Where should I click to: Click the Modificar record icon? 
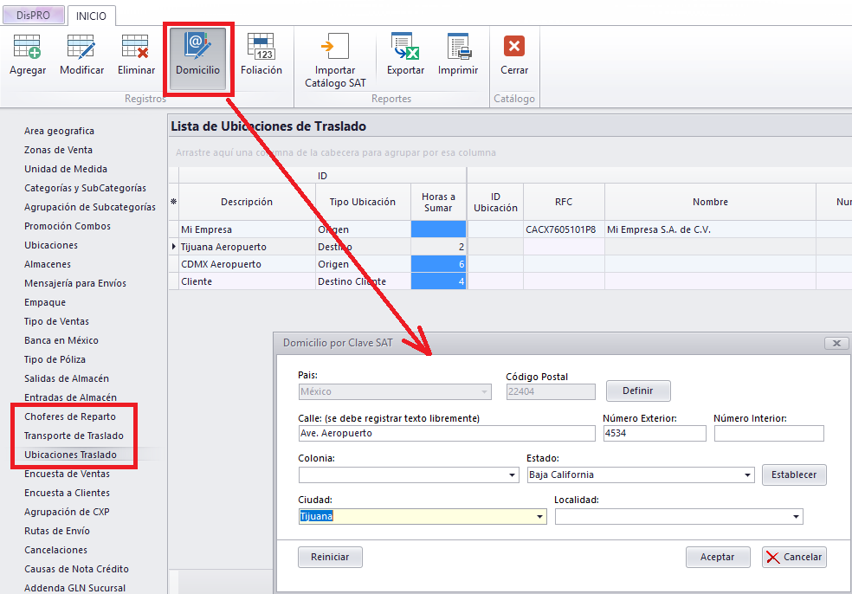81,47
